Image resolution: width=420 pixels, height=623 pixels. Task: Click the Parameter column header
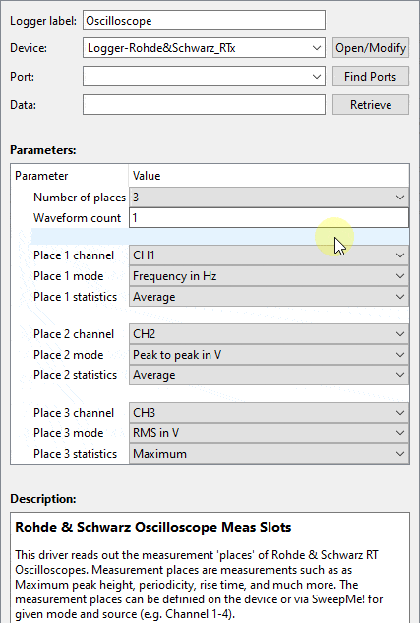click(69, 176)
